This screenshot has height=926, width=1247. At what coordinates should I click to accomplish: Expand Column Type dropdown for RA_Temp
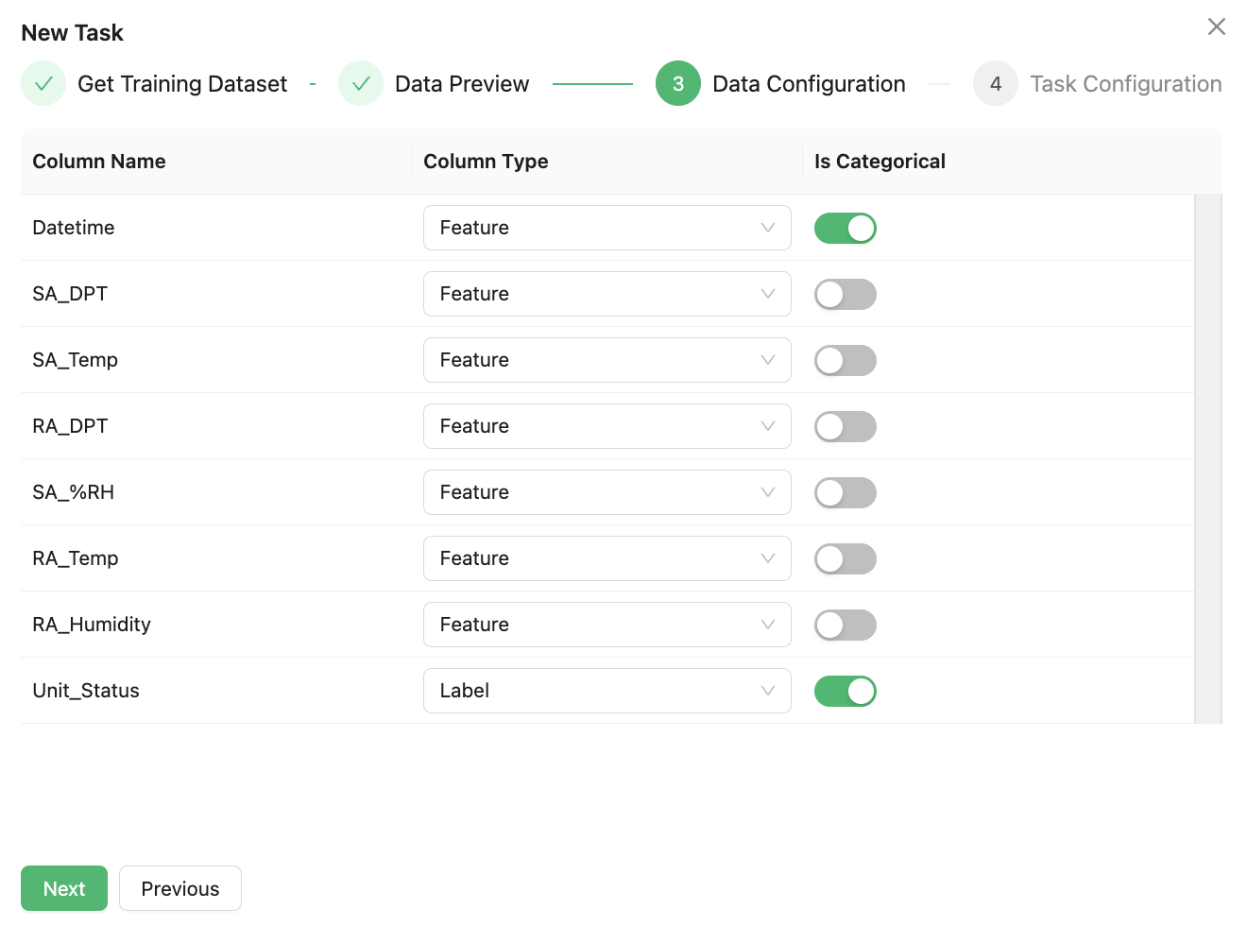pyautogui.click(x=606, y=559)
